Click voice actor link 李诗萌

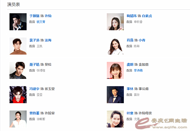click(x=138, y=70)
